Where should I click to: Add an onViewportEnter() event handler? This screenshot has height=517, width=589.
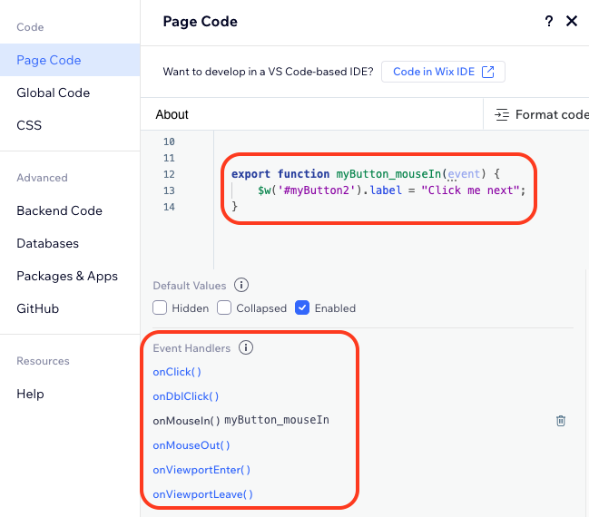click(x=201, y=470)
